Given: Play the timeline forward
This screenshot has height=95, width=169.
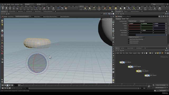Looking at the screenshot, I should (x=10, y=85).
